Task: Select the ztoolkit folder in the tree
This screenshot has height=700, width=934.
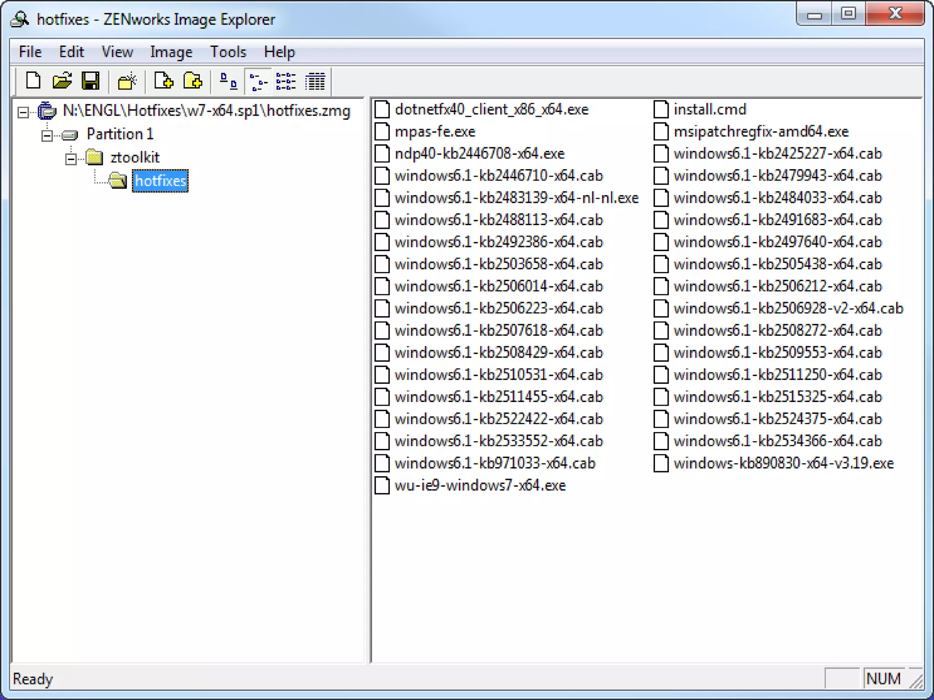Action: tap(135, 157)
